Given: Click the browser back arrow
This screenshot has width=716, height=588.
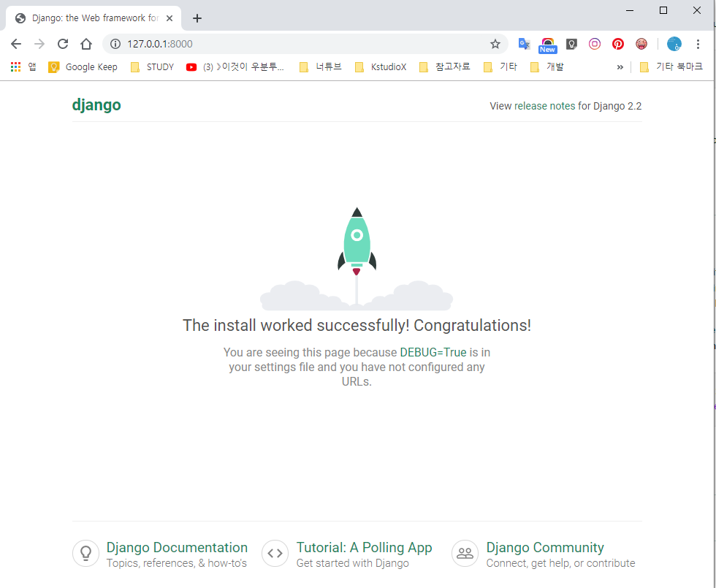Looking at the screenshot, I should [16, 44].
